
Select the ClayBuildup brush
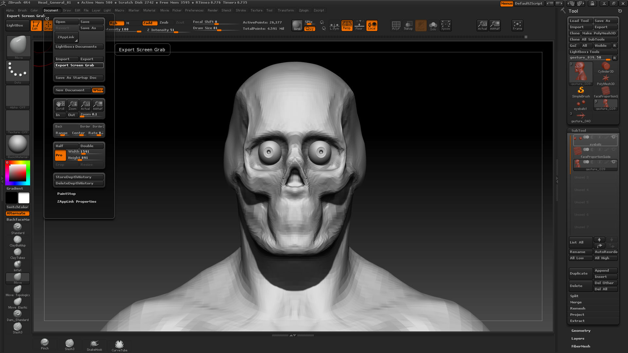(18, 241)
